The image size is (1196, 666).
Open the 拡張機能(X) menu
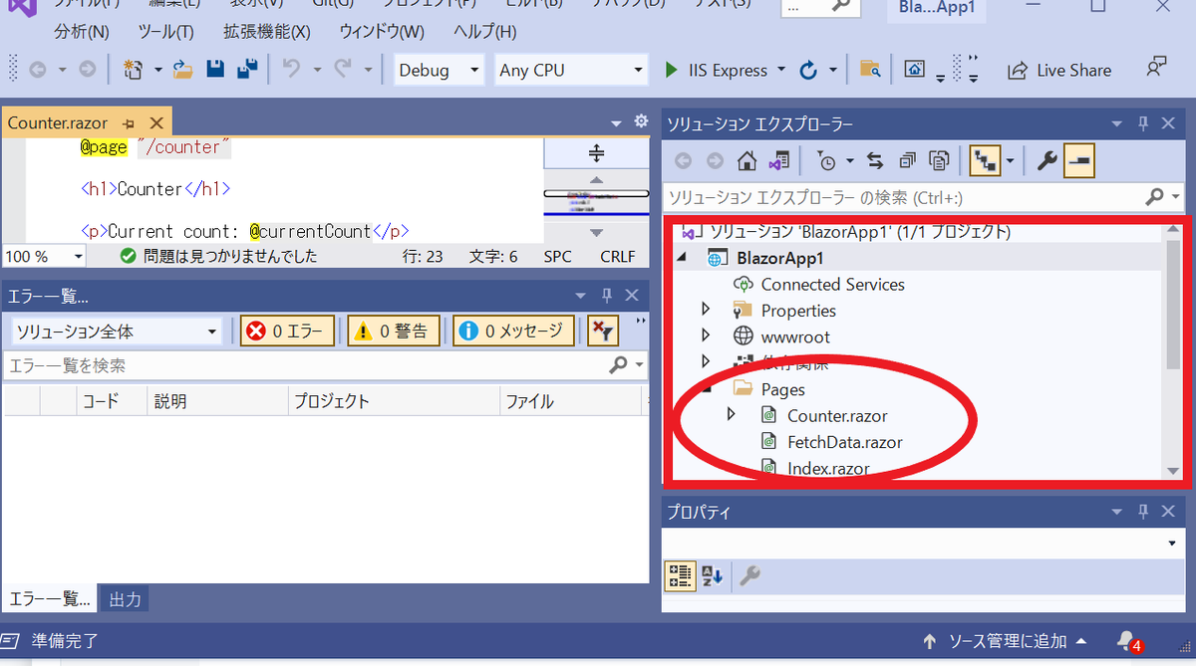pyautogui.click(x=267, y=31)
